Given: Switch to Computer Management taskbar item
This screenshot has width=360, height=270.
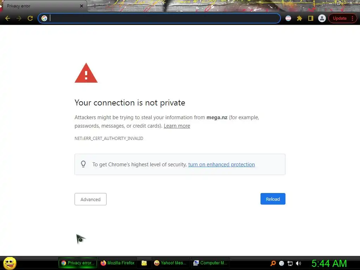Looking at the screenshot, I should tap(210, 263).
